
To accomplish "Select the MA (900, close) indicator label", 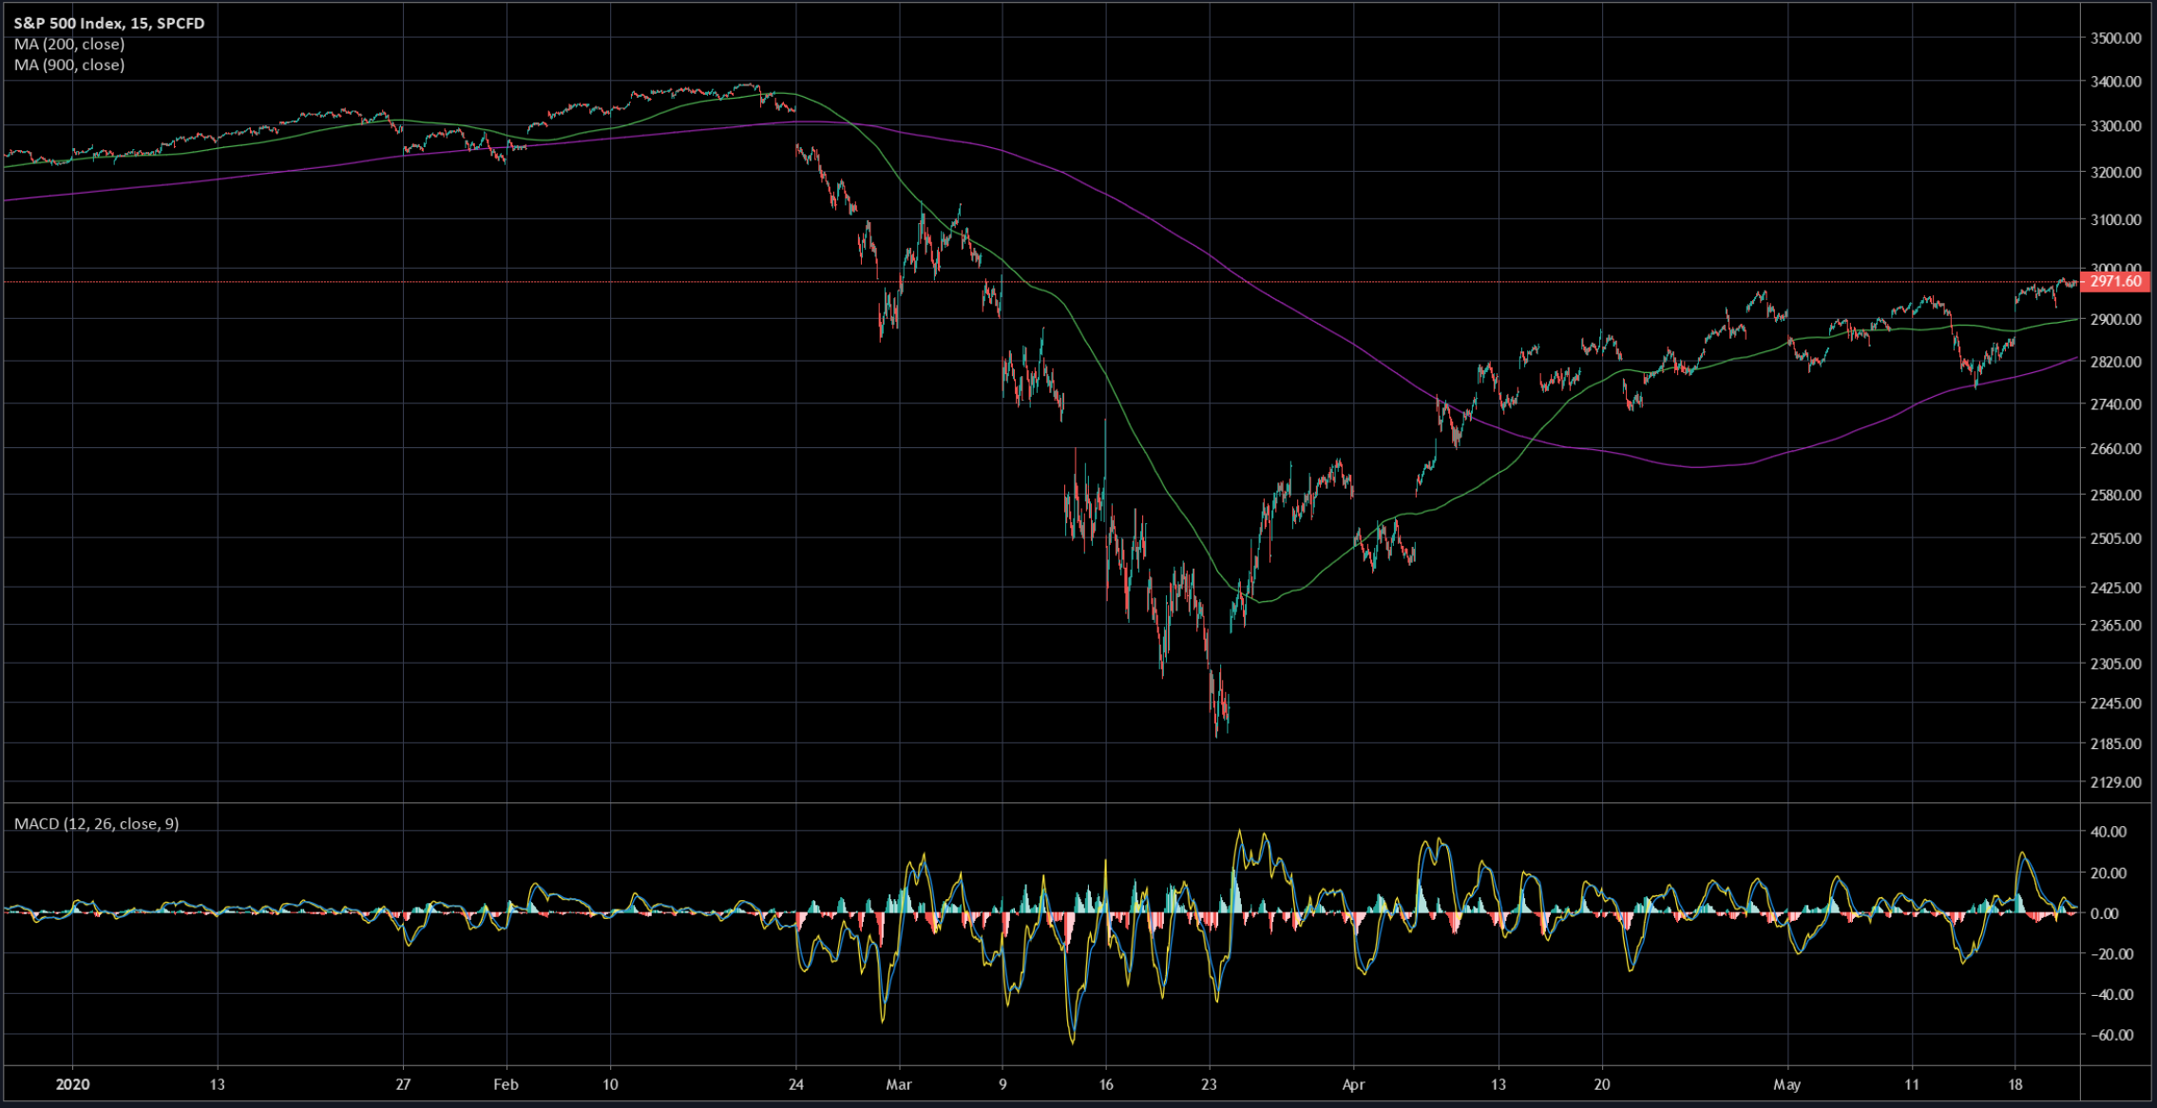I will (x=69, y=65).
